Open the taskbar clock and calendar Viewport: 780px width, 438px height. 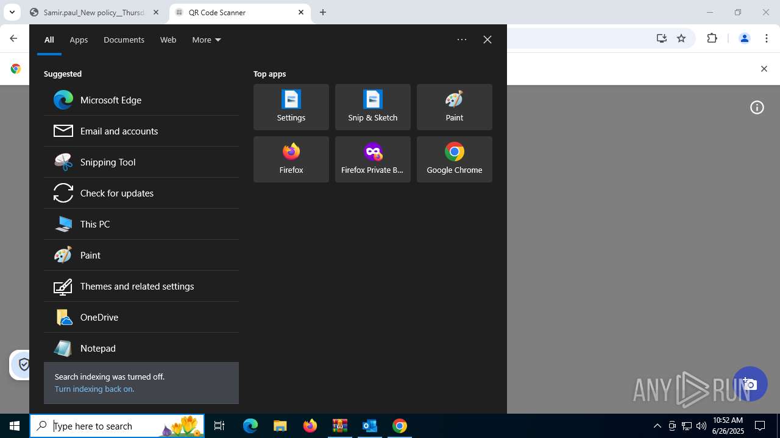(728, 426)
